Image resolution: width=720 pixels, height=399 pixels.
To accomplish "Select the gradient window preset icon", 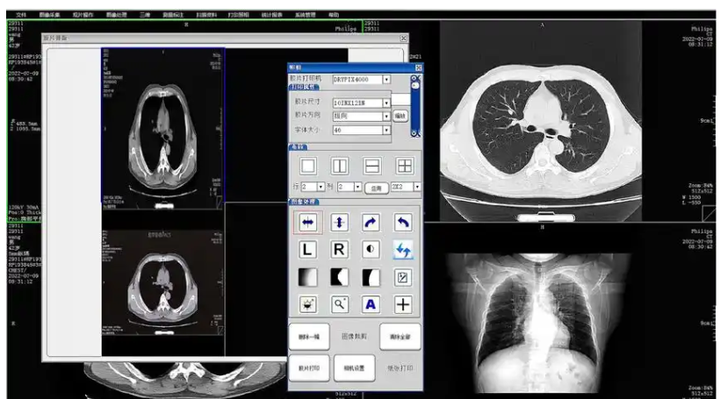I will click(307, 277).
